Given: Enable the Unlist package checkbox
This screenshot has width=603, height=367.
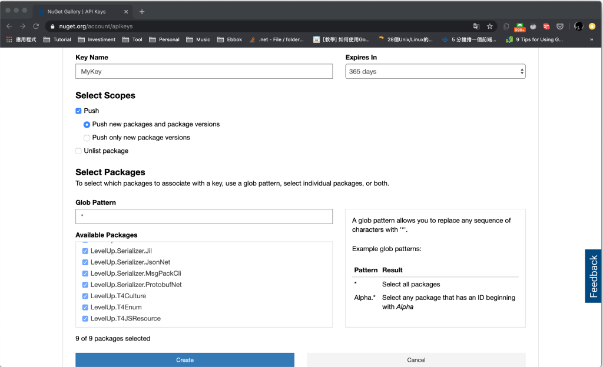Looking at the screenshot, I should 78,151.
